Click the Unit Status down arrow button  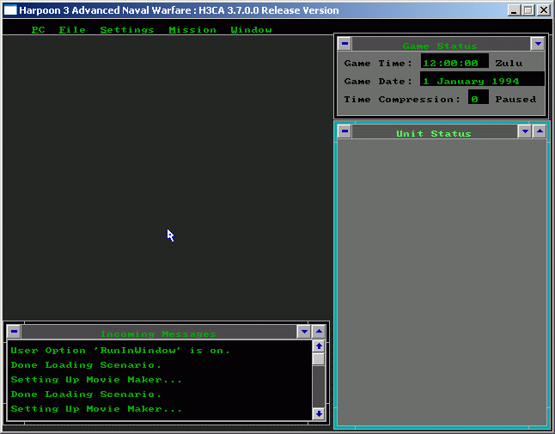click(x=525, y=131)
